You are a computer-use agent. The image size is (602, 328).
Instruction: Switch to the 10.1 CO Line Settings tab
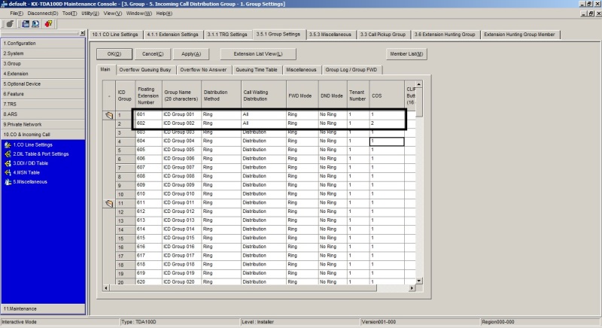click(x=115, y=35)
